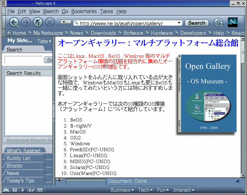Click the security lock icon in status bar
Viewport: 247px width, 195px height.
click(238, 181)
